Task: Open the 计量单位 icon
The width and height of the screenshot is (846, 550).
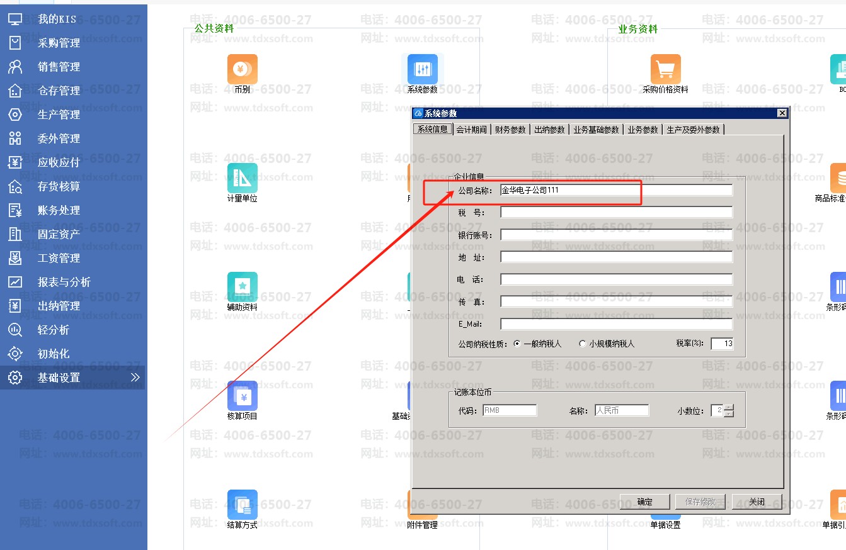Action: point(243,178)
